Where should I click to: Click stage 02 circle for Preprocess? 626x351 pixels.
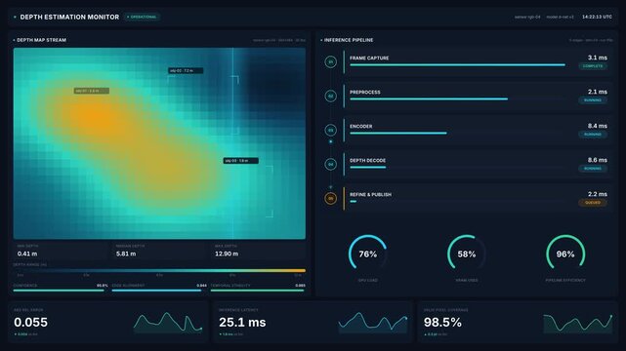tap(330, 96)
